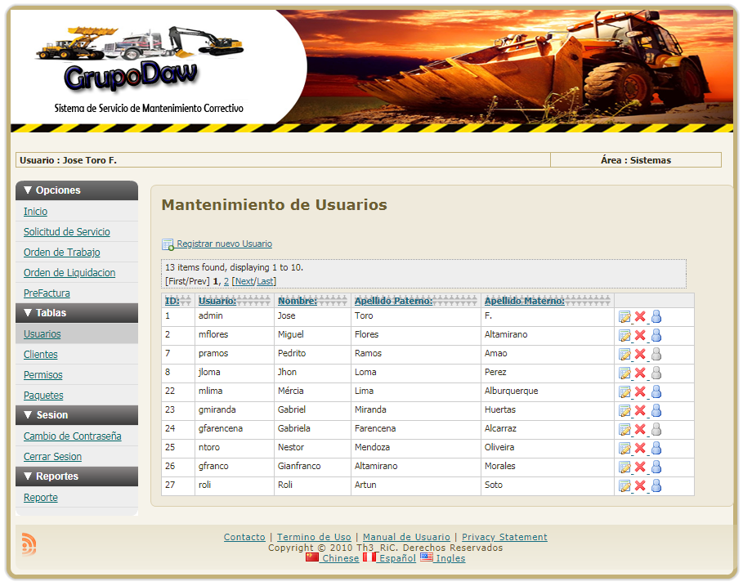The height and width of the screenshot is (586, 743).
Task: Open the Manual de Usuario footer link
Action: 406,537
